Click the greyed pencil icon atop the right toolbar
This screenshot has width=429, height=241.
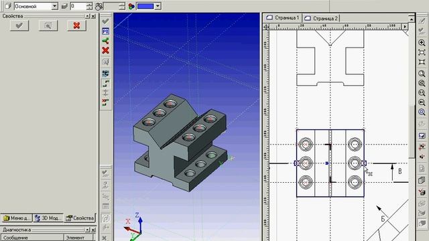422,21
